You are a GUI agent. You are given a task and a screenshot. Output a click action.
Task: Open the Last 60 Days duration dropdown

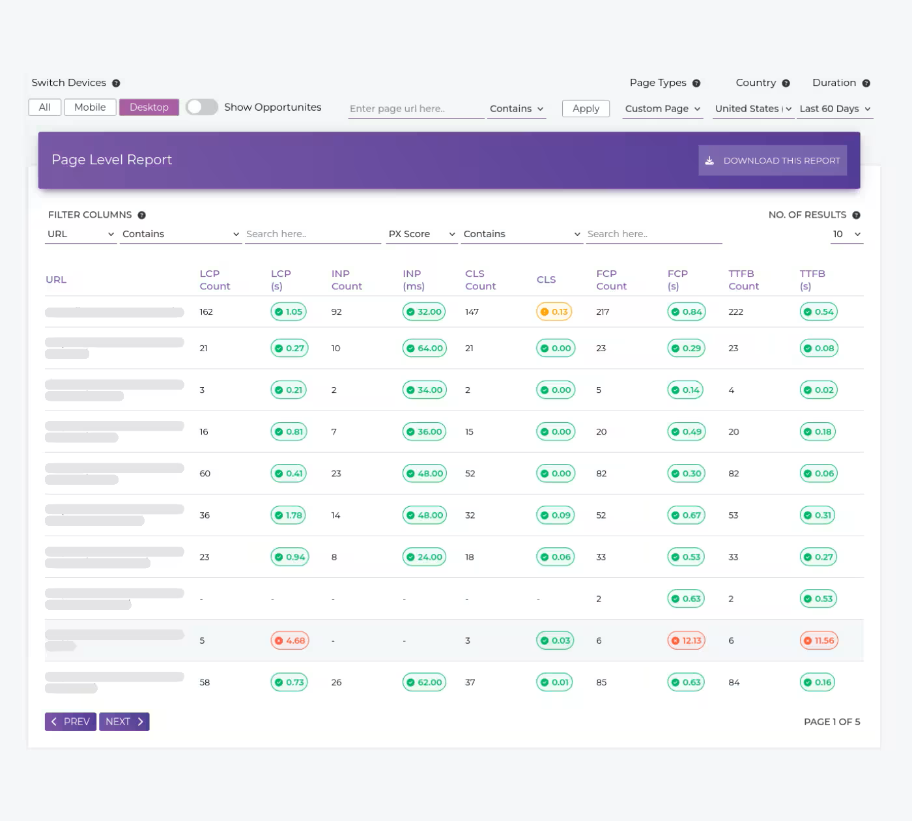(834, 109)
